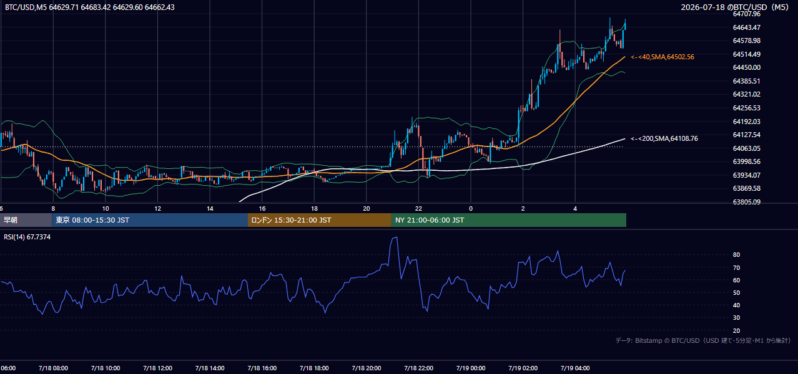Select the 早朝 session bar
The width and height of the screenshot is (798, 374).
tap(26, 220)
